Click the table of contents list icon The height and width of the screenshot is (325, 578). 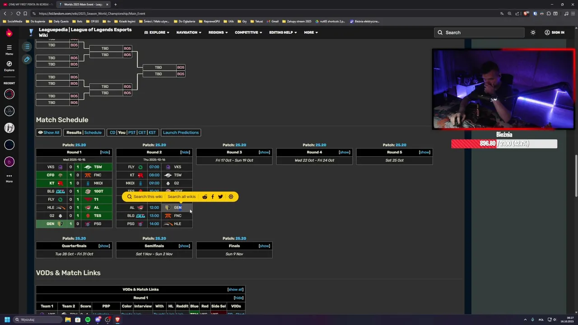[x=27, y=46]
